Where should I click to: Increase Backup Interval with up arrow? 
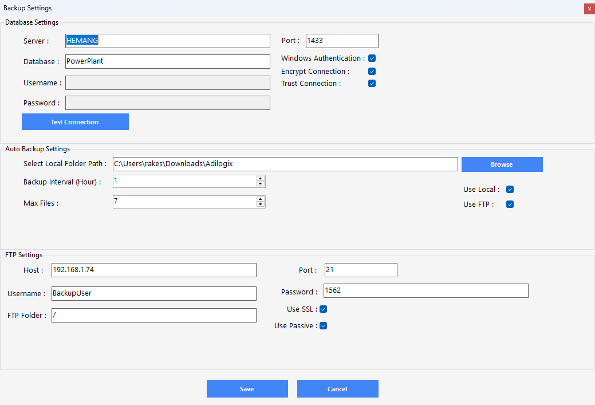click(x=261, y=178)
